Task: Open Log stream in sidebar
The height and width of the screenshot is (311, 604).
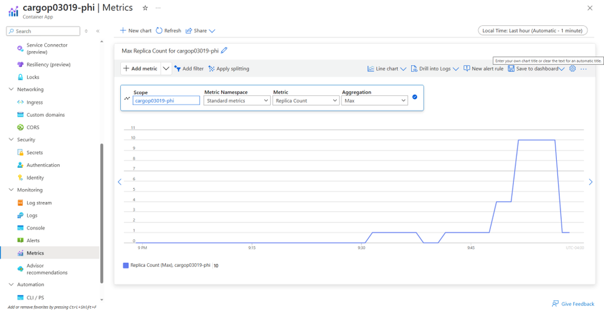Action: coord(39,203)
